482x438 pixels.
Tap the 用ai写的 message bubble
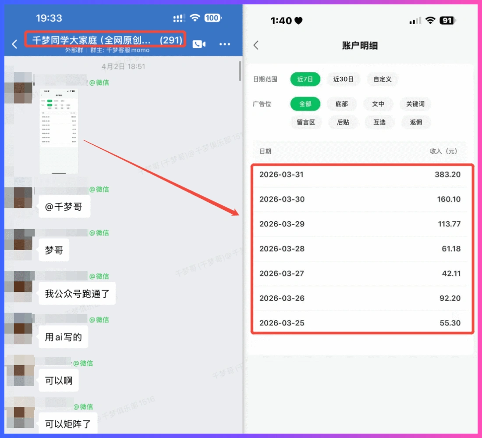[64, 337]
